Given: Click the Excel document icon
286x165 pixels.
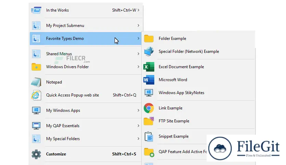Looking at the screenshot, I should [149, 67].
